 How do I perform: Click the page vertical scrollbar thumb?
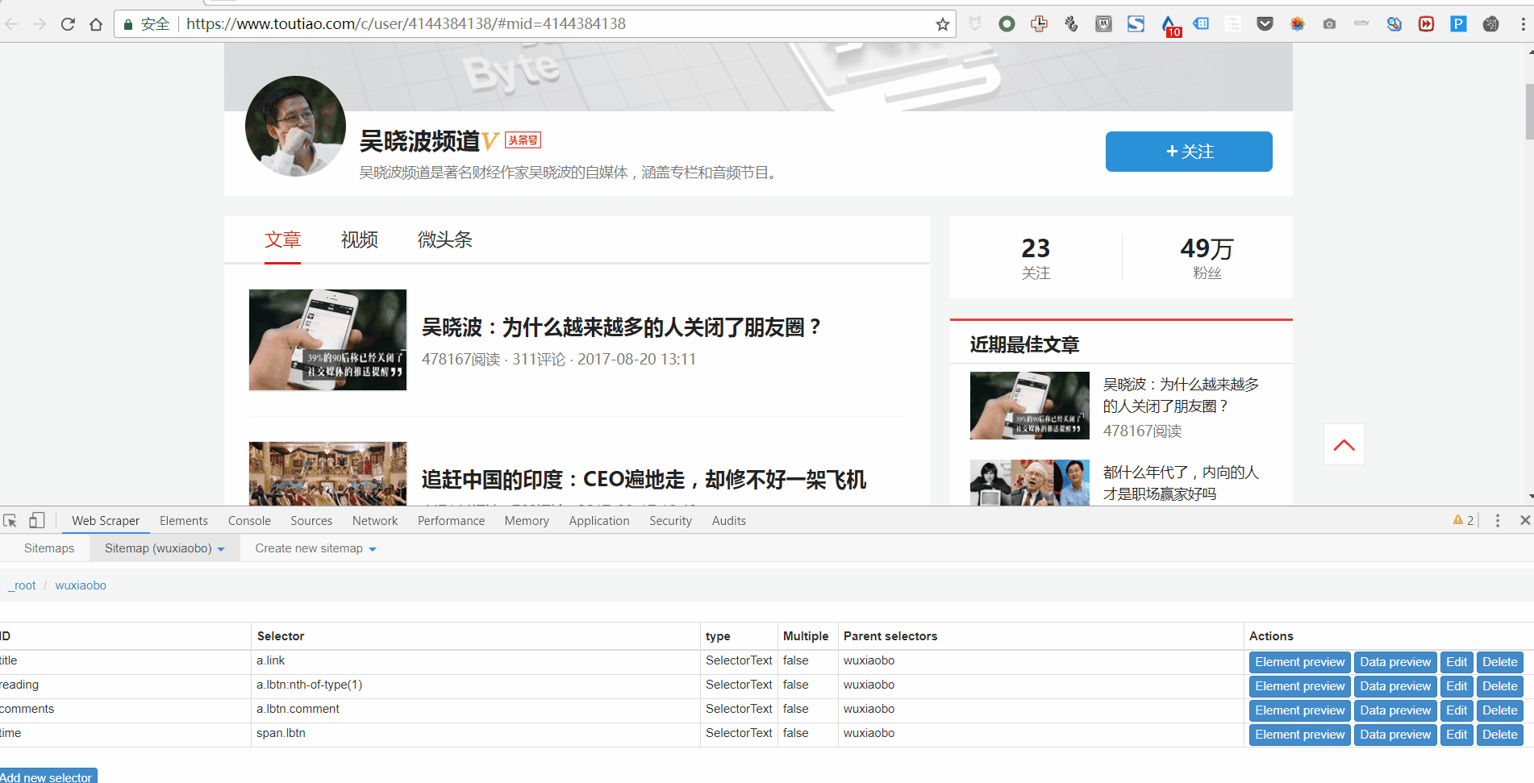pyautogui.click(x=1529, y=111)
